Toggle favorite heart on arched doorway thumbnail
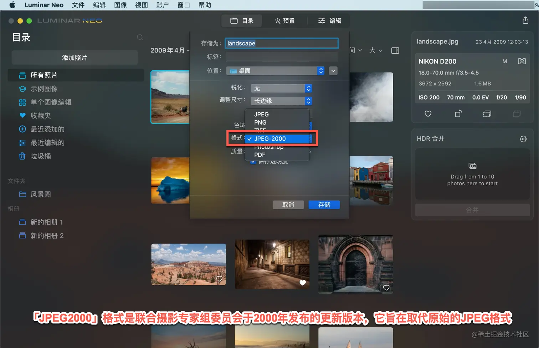 [x=386, y=288]
